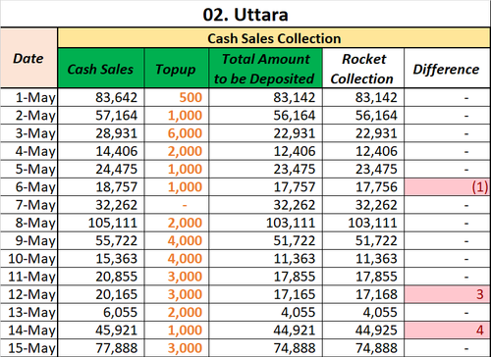Viewport: 491px width, 357px height.
Task: Click the deposit total 103,111 in Total Amount column
Action: [265, 223]
